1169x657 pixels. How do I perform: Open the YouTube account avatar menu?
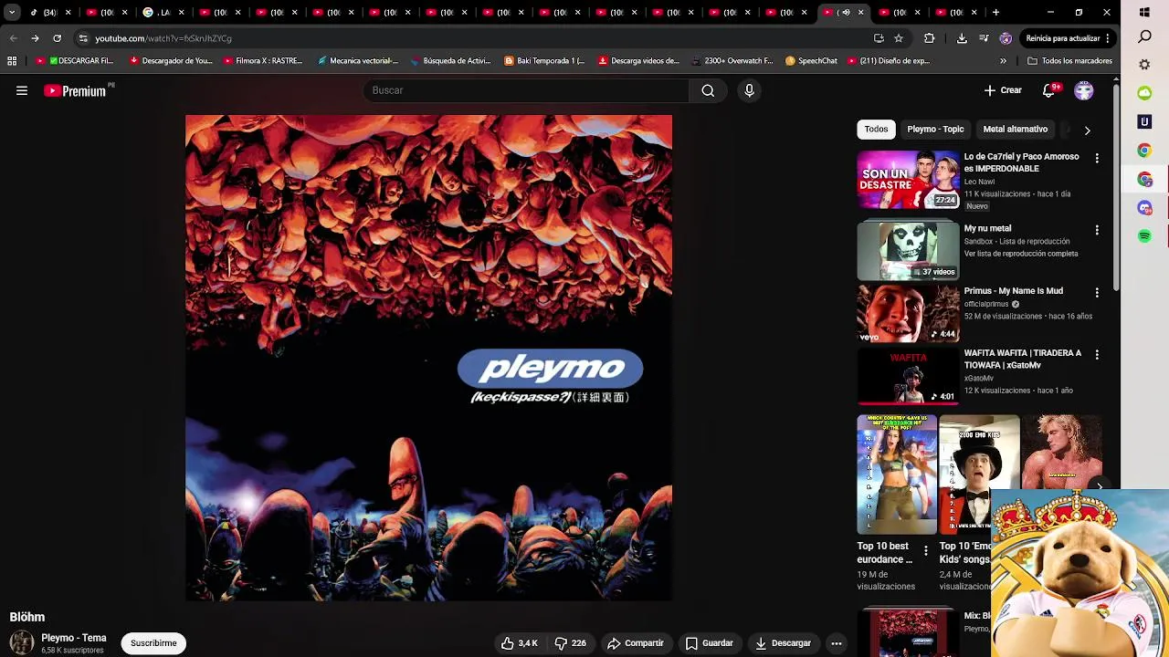pyautogui.click(x=1084, y=90)
